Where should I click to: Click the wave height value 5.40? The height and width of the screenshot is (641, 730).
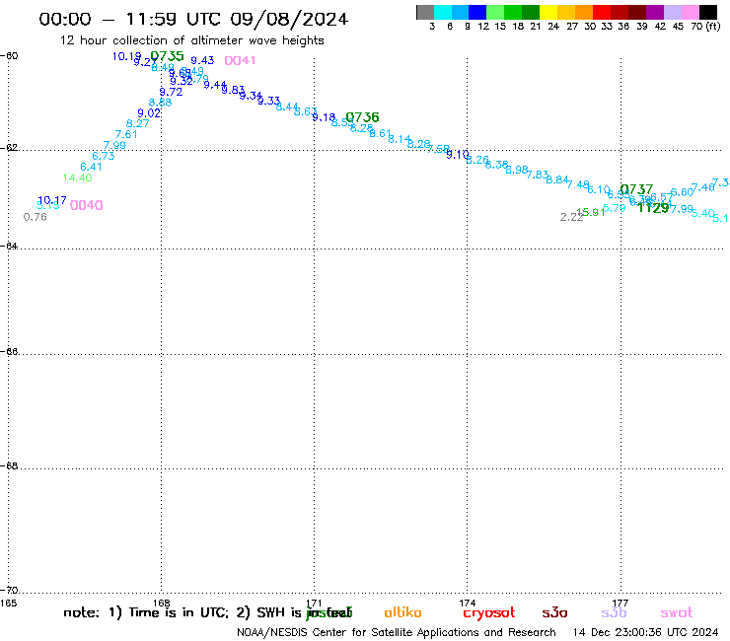(703, 214)
